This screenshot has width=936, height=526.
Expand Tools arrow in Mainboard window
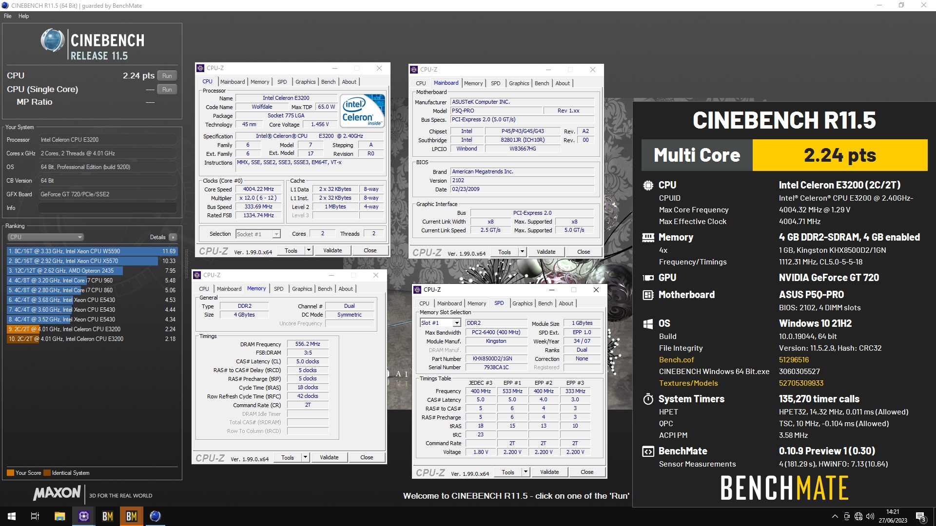point(522,252)
